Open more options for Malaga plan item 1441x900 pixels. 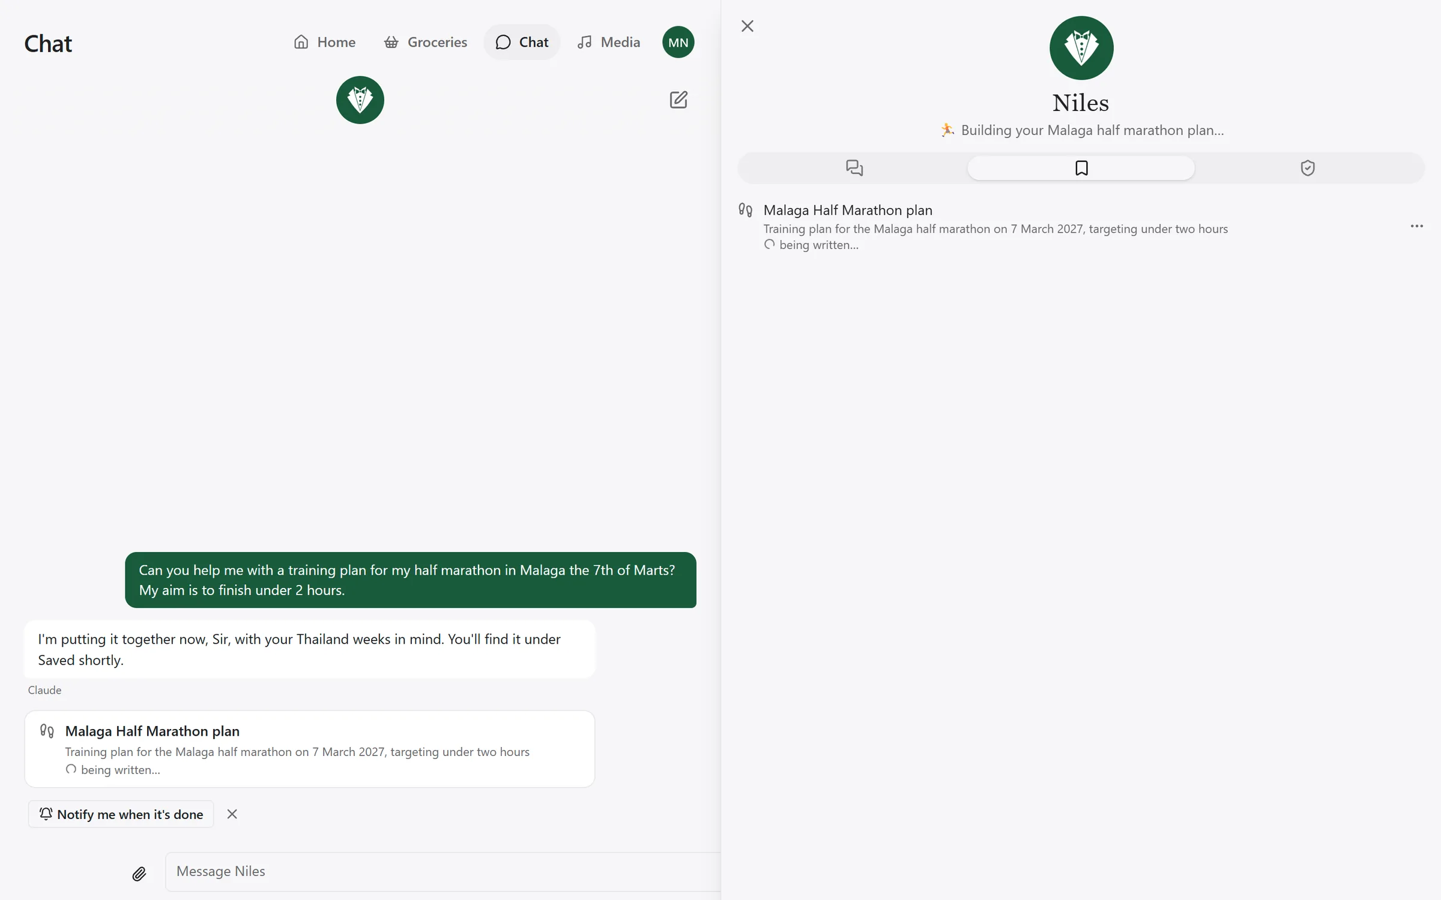1417,226
